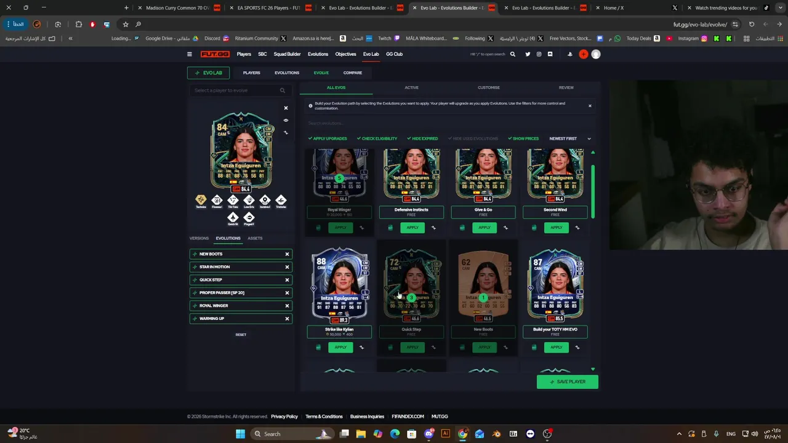788x443 pixels.
Task: Toggle the eye icon beside player card
Action: click(x=286, y=121)
